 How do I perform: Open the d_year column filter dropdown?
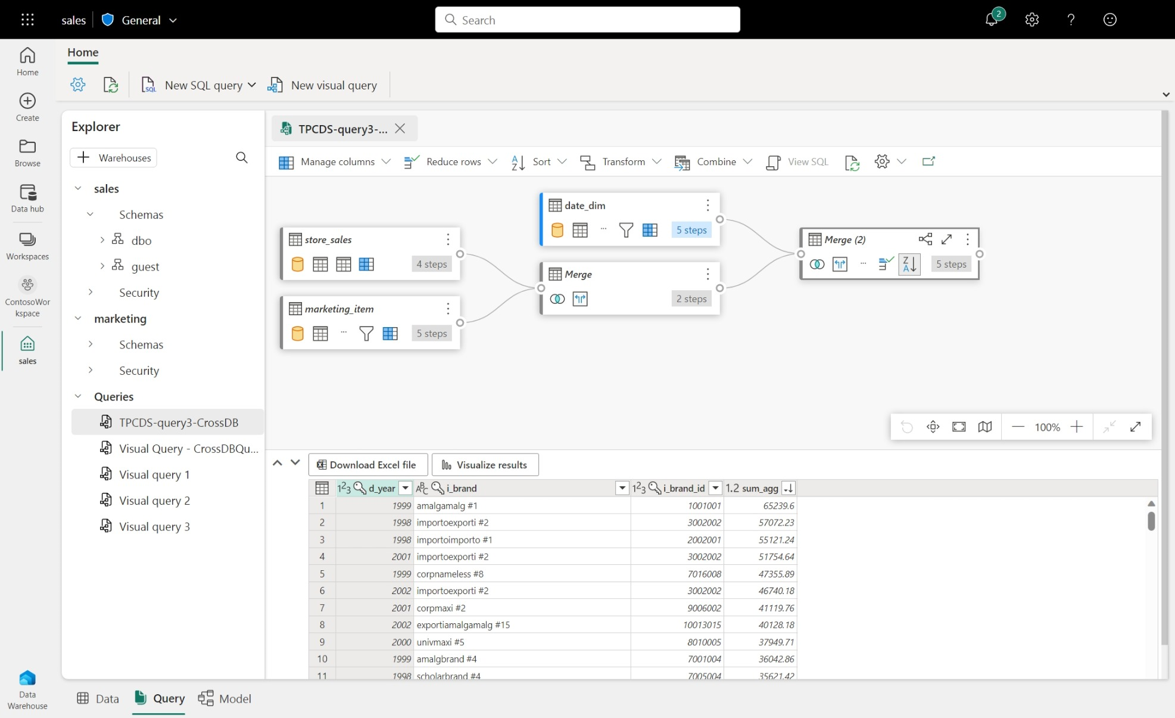[x=406, y=488]
